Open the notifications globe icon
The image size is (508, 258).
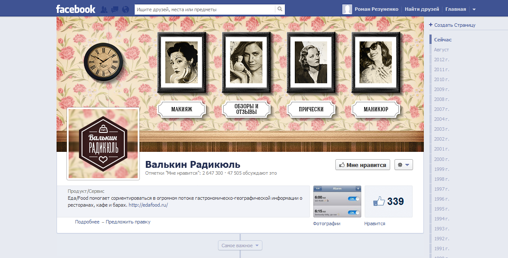coord(126,9)
